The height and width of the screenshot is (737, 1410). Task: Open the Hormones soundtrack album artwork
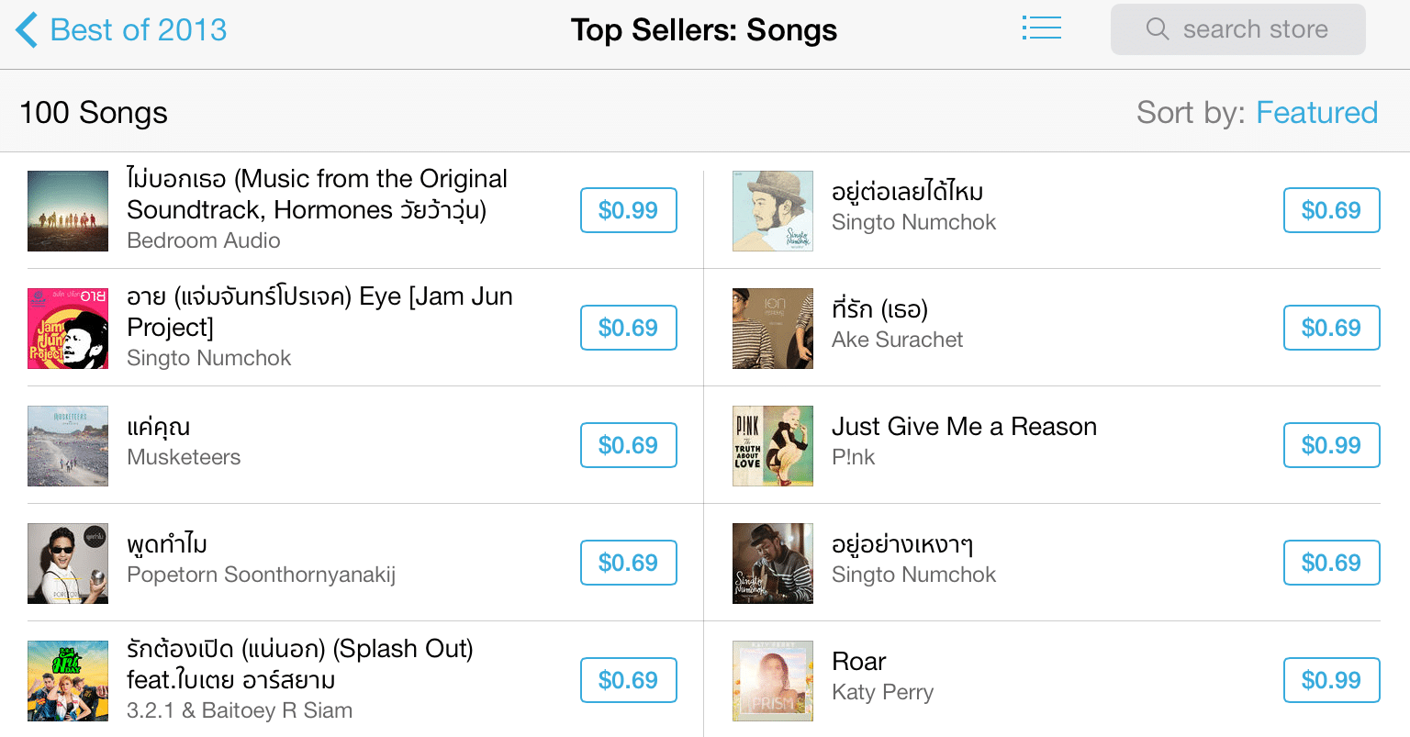[68, 211]
